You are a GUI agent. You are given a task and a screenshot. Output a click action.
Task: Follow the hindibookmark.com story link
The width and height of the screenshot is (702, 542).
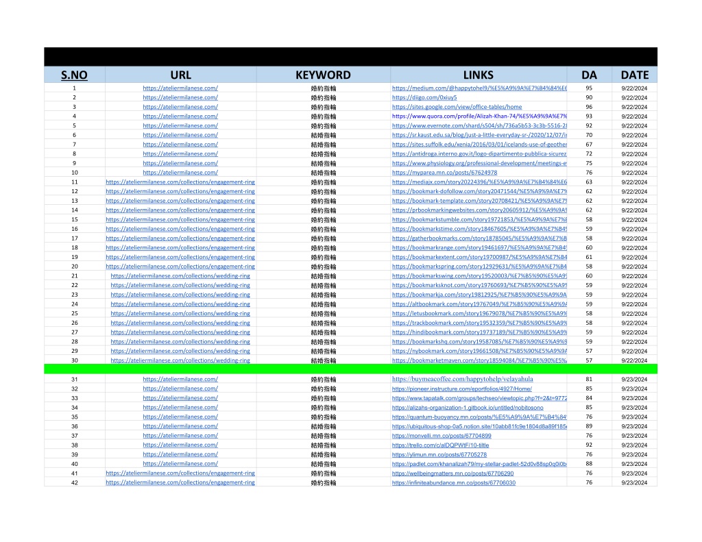point(479,332)
